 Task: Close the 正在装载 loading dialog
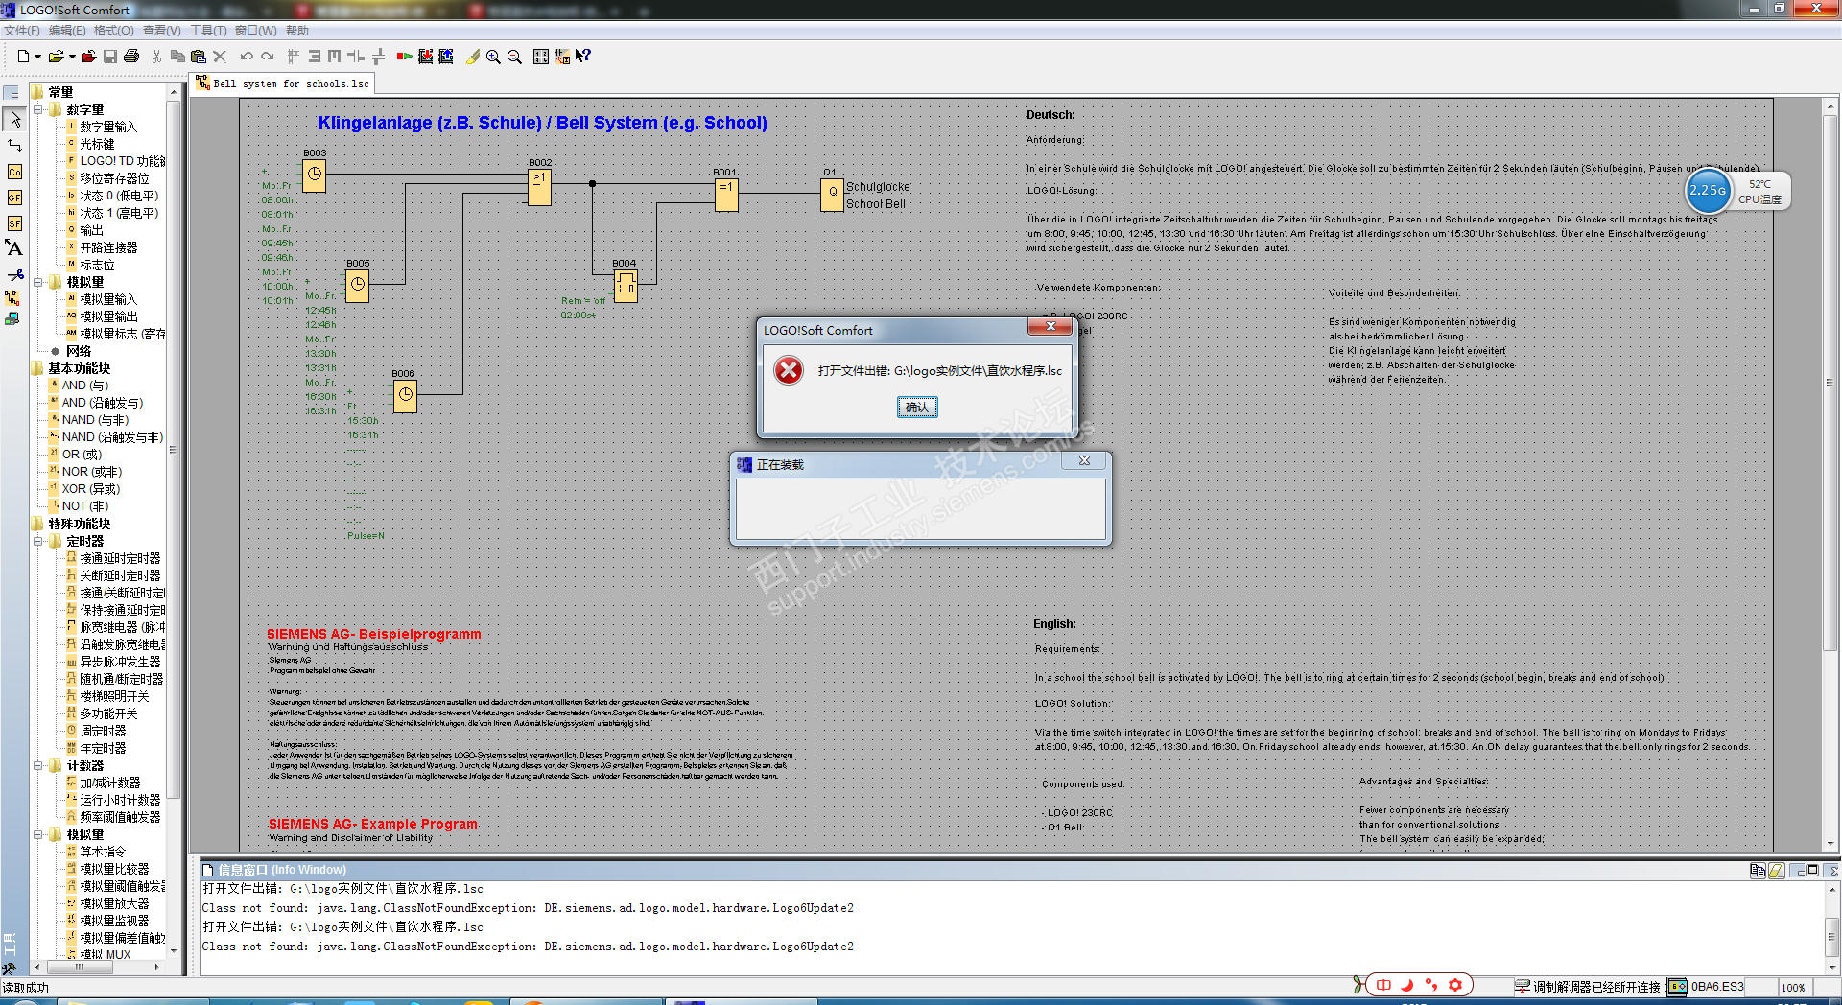[1084, 461]
